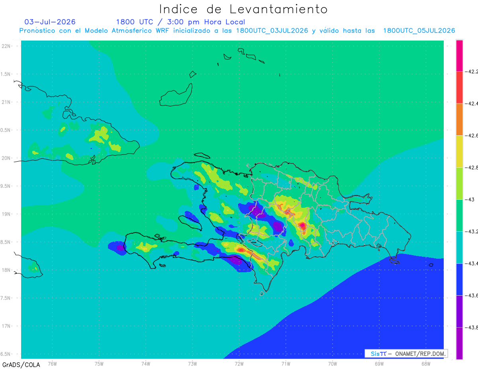
Task: Click the title 'Indice de Levantamiento'
Action: coord(243,9)
